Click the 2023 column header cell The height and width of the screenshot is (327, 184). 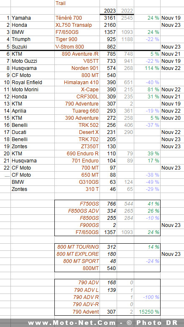(108, 11)
